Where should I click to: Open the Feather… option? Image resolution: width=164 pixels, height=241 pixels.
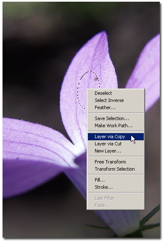click(116, 107)
